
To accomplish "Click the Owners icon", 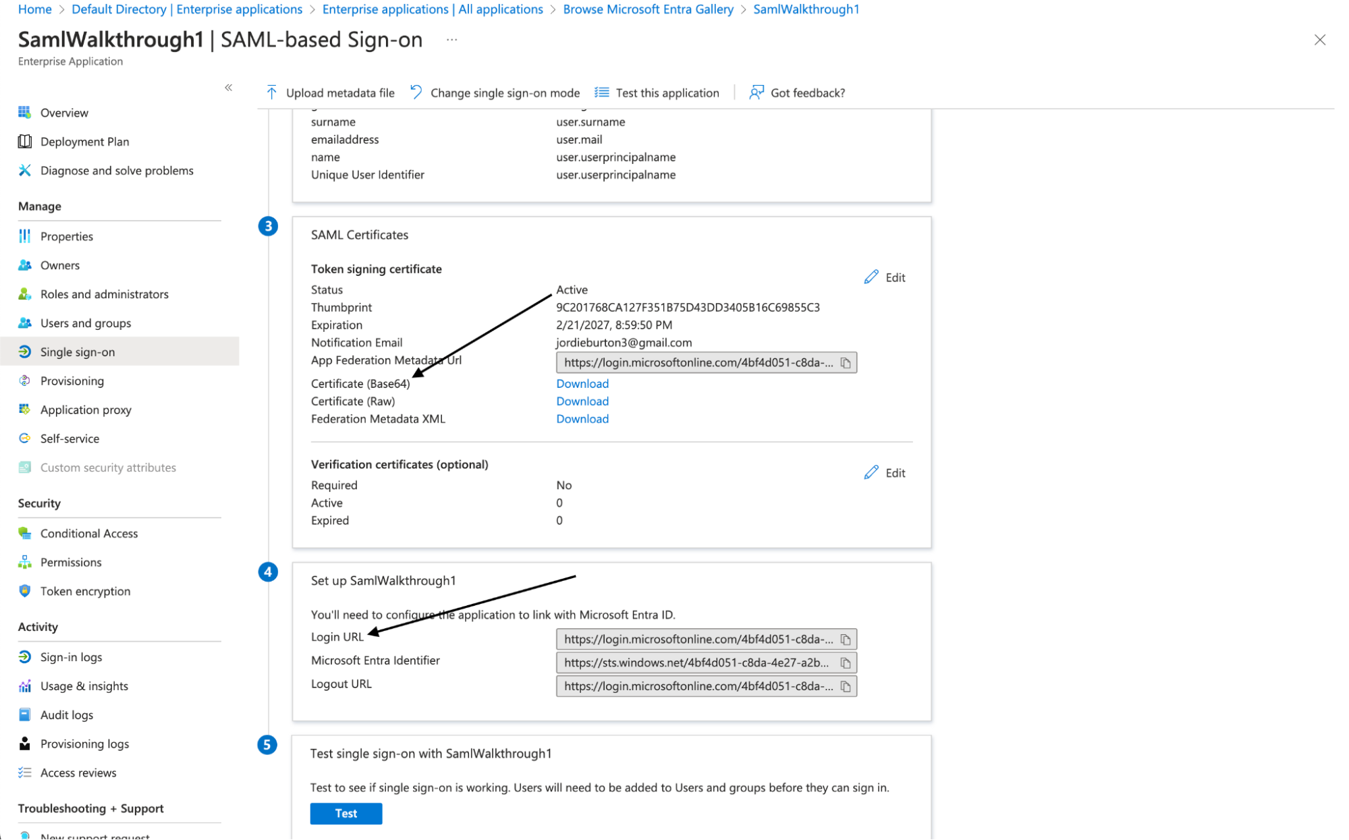I will click(x=25, y=264).
